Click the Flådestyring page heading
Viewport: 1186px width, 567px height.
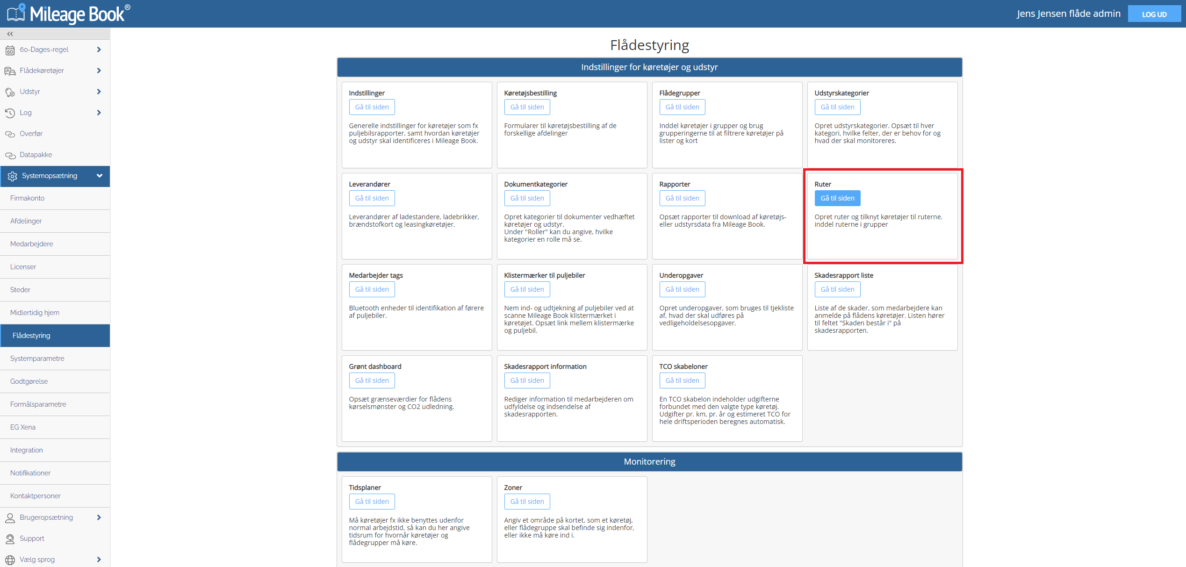[x=649, y=45]
